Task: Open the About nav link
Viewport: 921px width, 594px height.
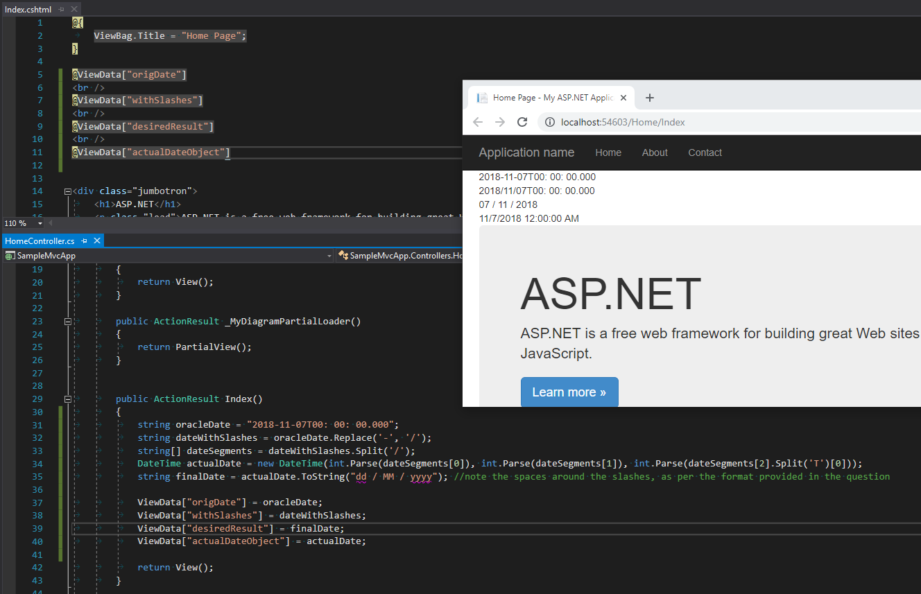Action: point(655,152)
